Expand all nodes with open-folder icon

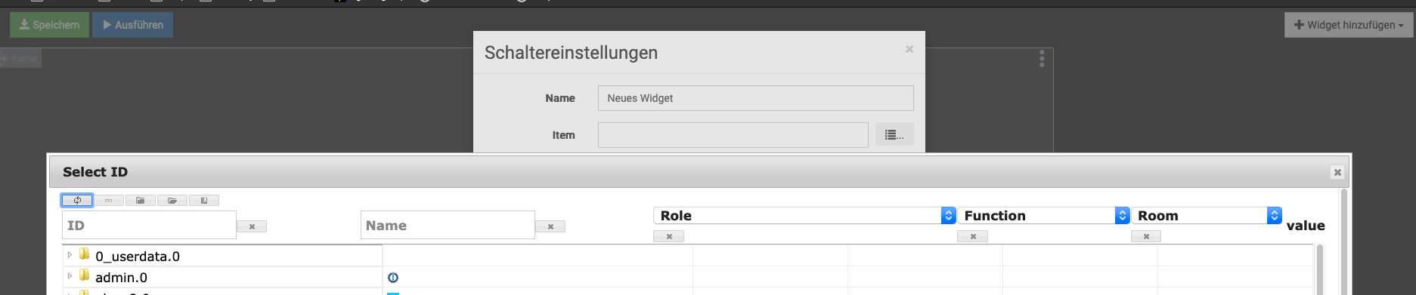pyautogui.click(x=172, y=200)
